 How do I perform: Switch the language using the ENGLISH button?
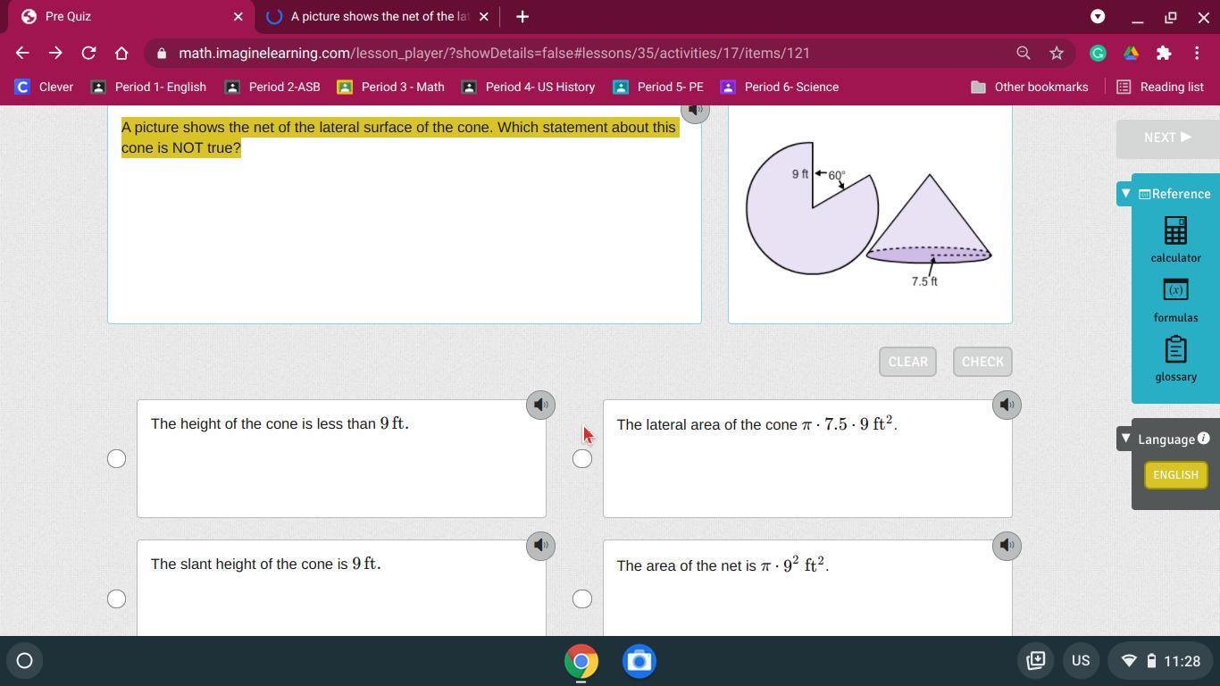1175,475
